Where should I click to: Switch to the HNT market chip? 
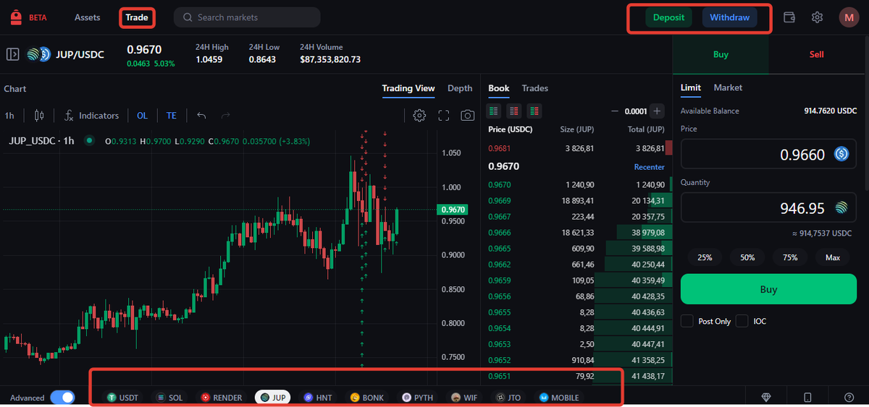(x=318, y=398)
